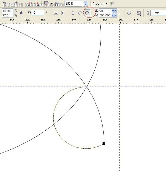Screen dimensions: 166x171
Task: Click the starting angle icon
Action: 97,11
